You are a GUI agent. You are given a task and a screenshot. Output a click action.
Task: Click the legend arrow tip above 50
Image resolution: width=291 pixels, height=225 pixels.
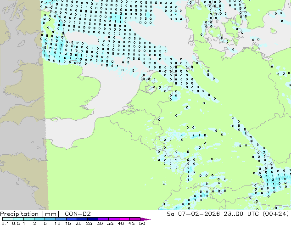click(145, 219)
